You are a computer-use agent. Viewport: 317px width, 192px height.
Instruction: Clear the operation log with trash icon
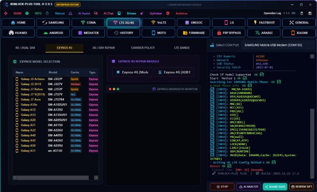tap(302, 13)
